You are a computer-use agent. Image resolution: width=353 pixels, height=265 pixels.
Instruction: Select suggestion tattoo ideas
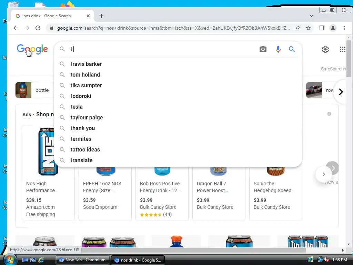pos(178,150)
